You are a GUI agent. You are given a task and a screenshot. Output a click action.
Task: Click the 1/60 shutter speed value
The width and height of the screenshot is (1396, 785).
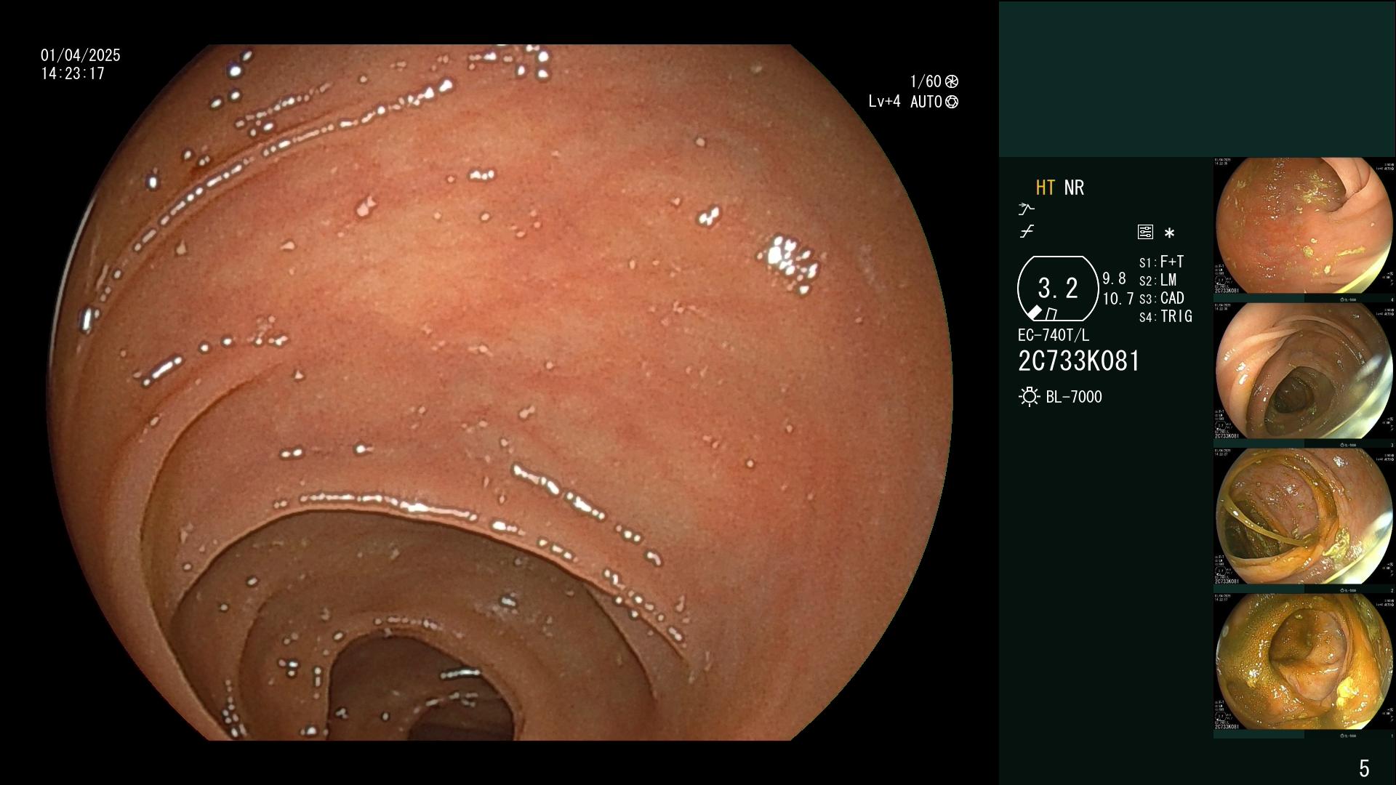(926, 81)
